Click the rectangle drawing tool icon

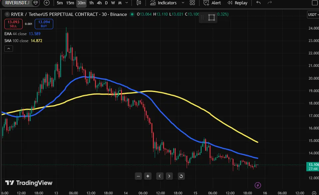pyautogui.click(x=211, y=18)
